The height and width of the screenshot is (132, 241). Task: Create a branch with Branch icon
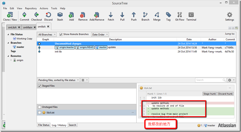coord(145,17)
